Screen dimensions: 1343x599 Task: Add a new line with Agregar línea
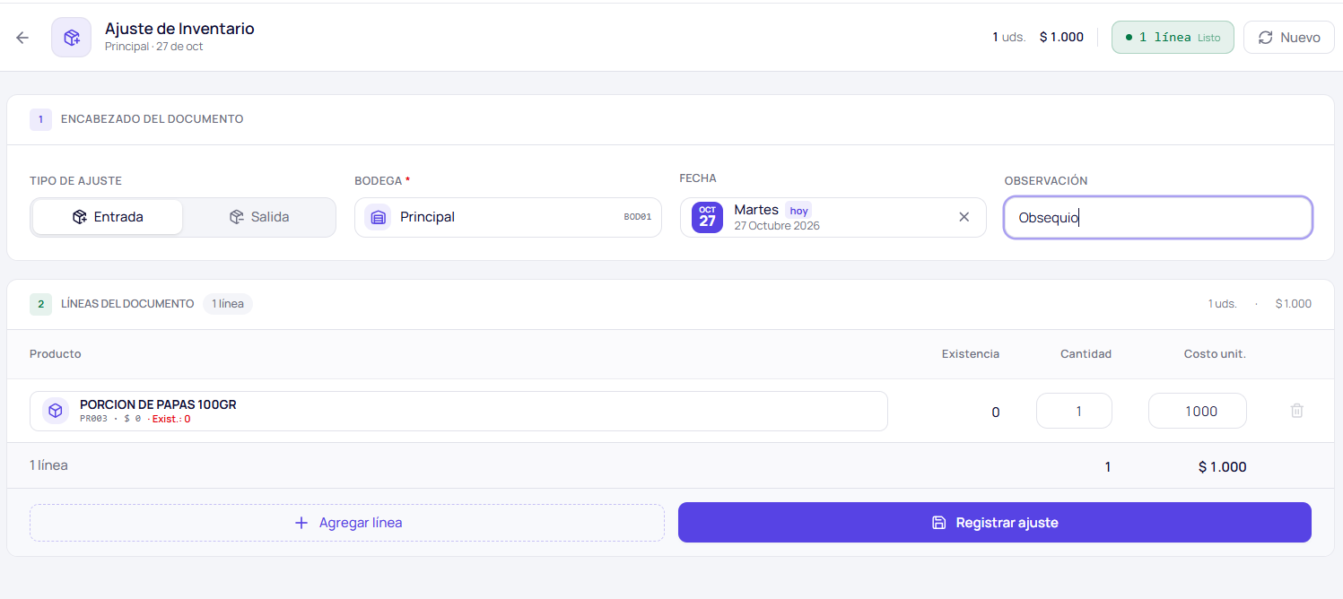347,523
